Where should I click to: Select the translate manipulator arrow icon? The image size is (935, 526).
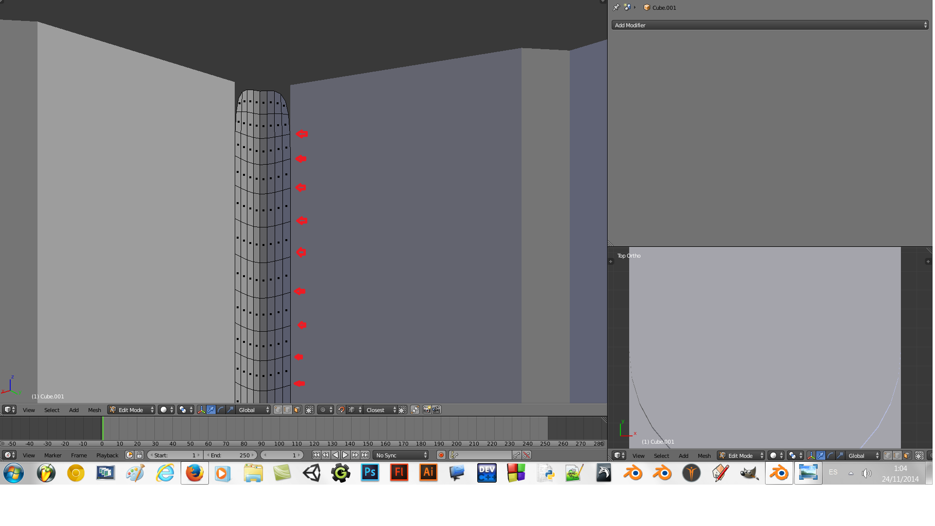coord(211,410)
